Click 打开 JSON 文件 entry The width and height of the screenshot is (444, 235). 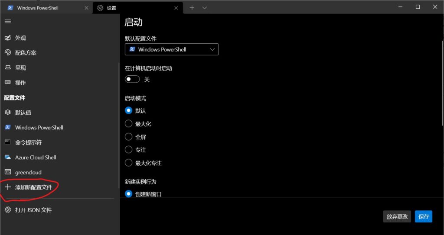tap(59, 210)
